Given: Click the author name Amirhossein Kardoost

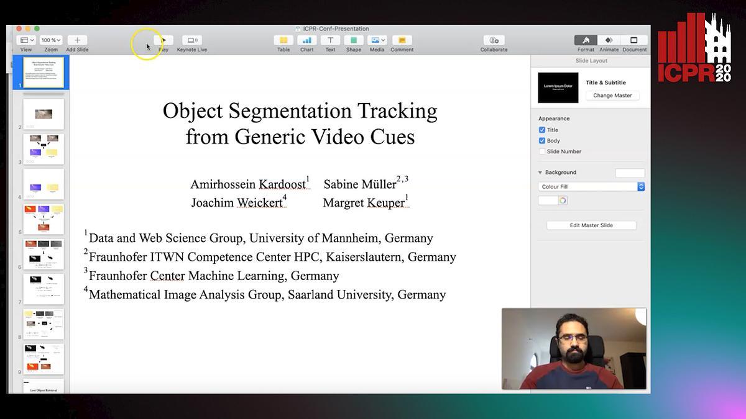Looking at the screenshot, I should pyautogui.click(x=250, y=184).
